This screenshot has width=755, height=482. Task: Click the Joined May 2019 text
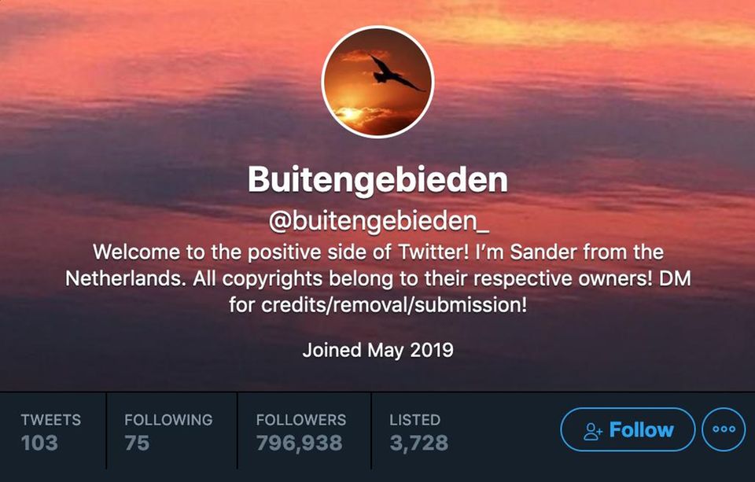(x=377, y=350)
